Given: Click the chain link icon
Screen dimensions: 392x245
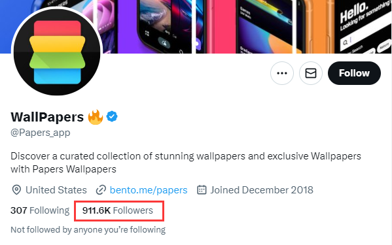Looking at the screenshot, I should click(x=101, y=190).
